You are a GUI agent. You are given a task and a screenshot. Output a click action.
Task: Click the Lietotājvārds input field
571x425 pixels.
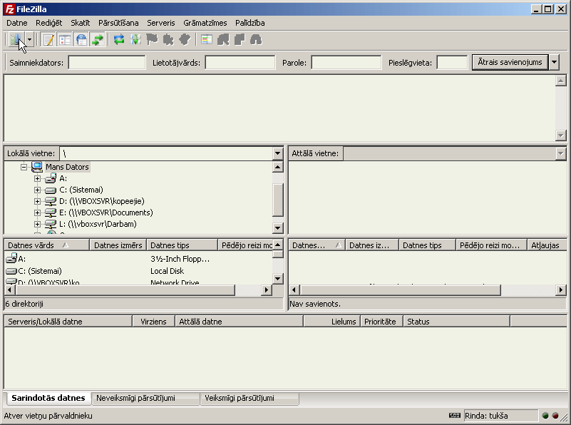(x=240, y=62)
